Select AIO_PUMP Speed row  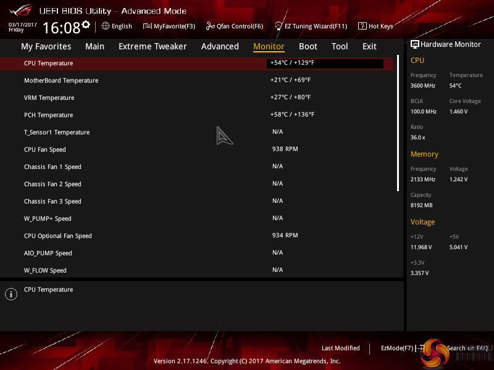196,253
